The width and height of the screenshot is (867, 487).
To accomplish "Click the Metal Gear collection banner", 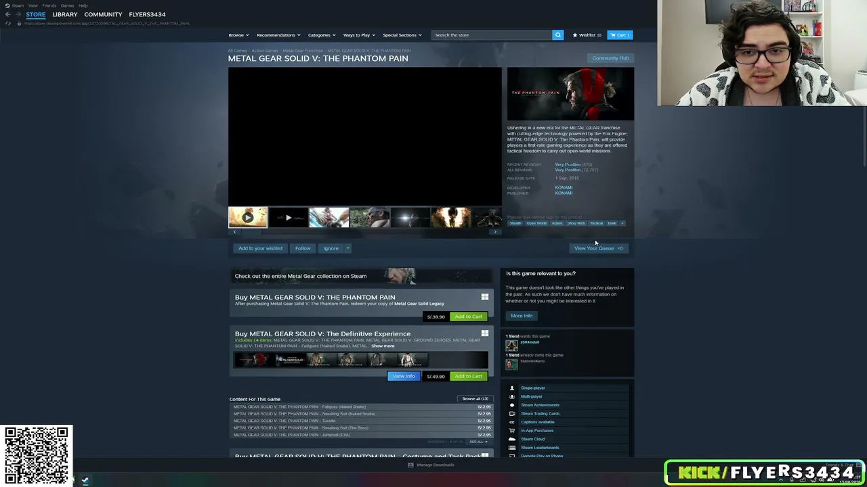I will (361, 276).
